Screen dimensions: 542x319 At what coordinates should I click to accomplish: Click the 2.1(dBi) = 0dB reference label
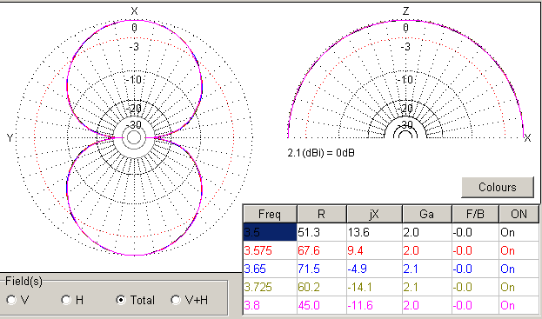(321, 153)
